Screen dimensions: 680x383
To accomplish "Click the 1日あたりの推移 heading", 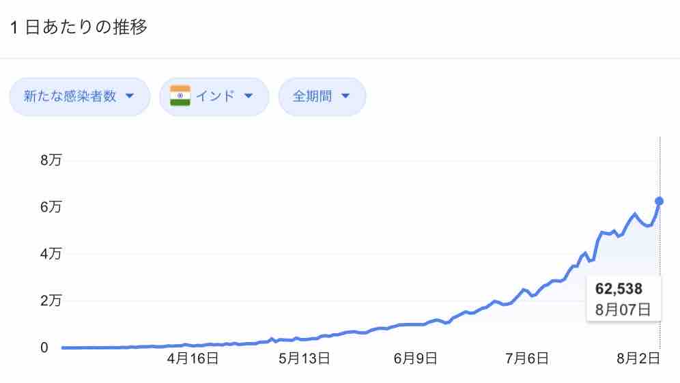I will coord(79,27).
